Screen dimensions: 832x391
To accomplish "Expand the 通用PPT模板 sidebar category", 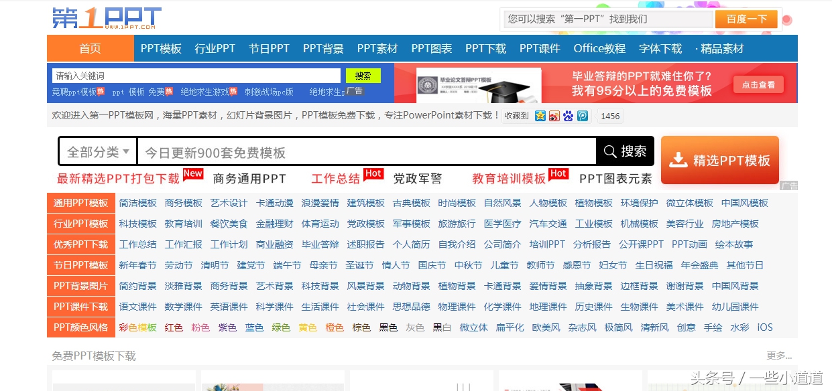I will pos(80,202).
